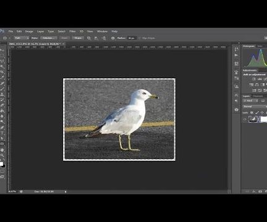Select the Horizontal Type tool
The height and width of the screenshot is (222, 267).
coord(2,133)
